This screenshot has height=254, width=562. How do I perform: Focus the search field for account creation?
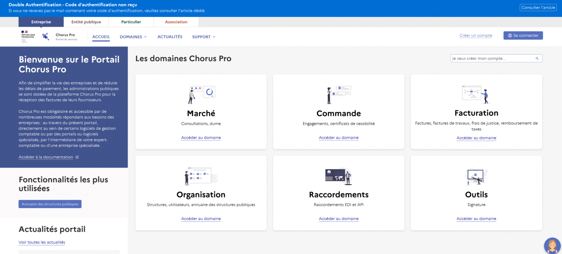492,58
